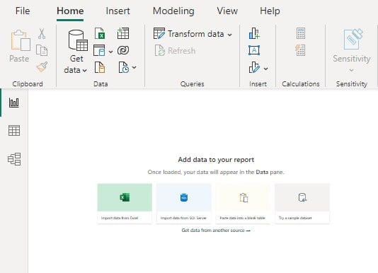This screenshot has width=378, height=273.
Task: Expand the Recent sources dropdown chevron
Action: point(134,67)
